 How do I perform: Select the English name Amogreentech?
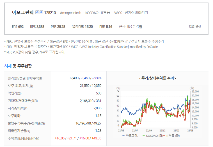point(70,13)
